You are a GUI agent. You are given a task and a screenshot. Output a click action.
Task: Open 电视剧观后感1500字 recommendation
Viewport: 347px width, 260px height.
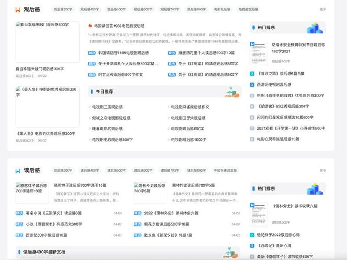[189, 140]
